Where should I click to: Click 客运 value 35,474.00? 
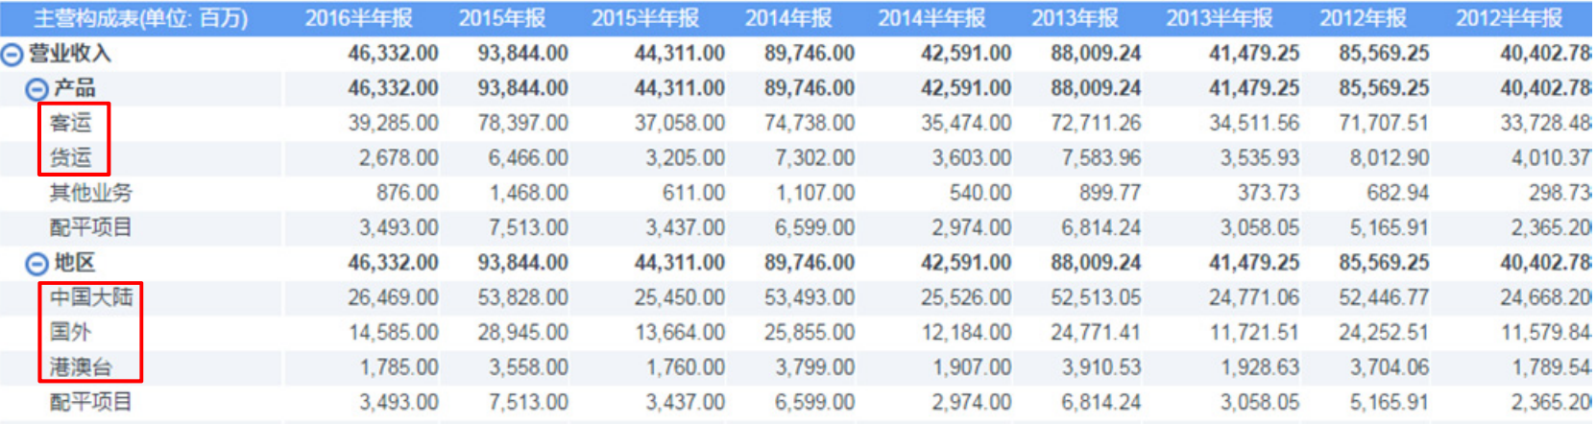pos(966,123)
